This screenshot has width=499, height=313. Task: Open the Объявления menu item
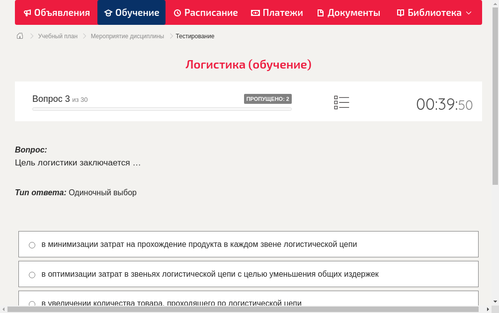click(56, 12)
